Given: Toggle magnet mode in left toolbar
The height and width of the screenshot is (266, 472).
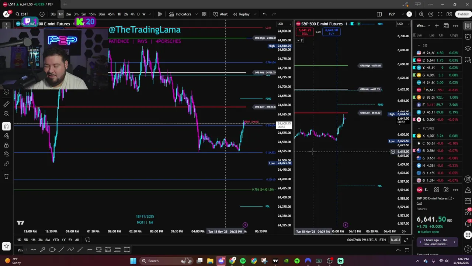Looking at the screenshot, I should [6, 126].
